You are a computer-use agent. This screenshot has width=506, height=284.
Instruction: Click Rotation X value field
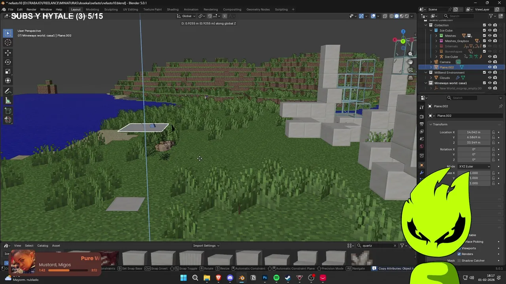pyautogui.click(x=474, y=149)
